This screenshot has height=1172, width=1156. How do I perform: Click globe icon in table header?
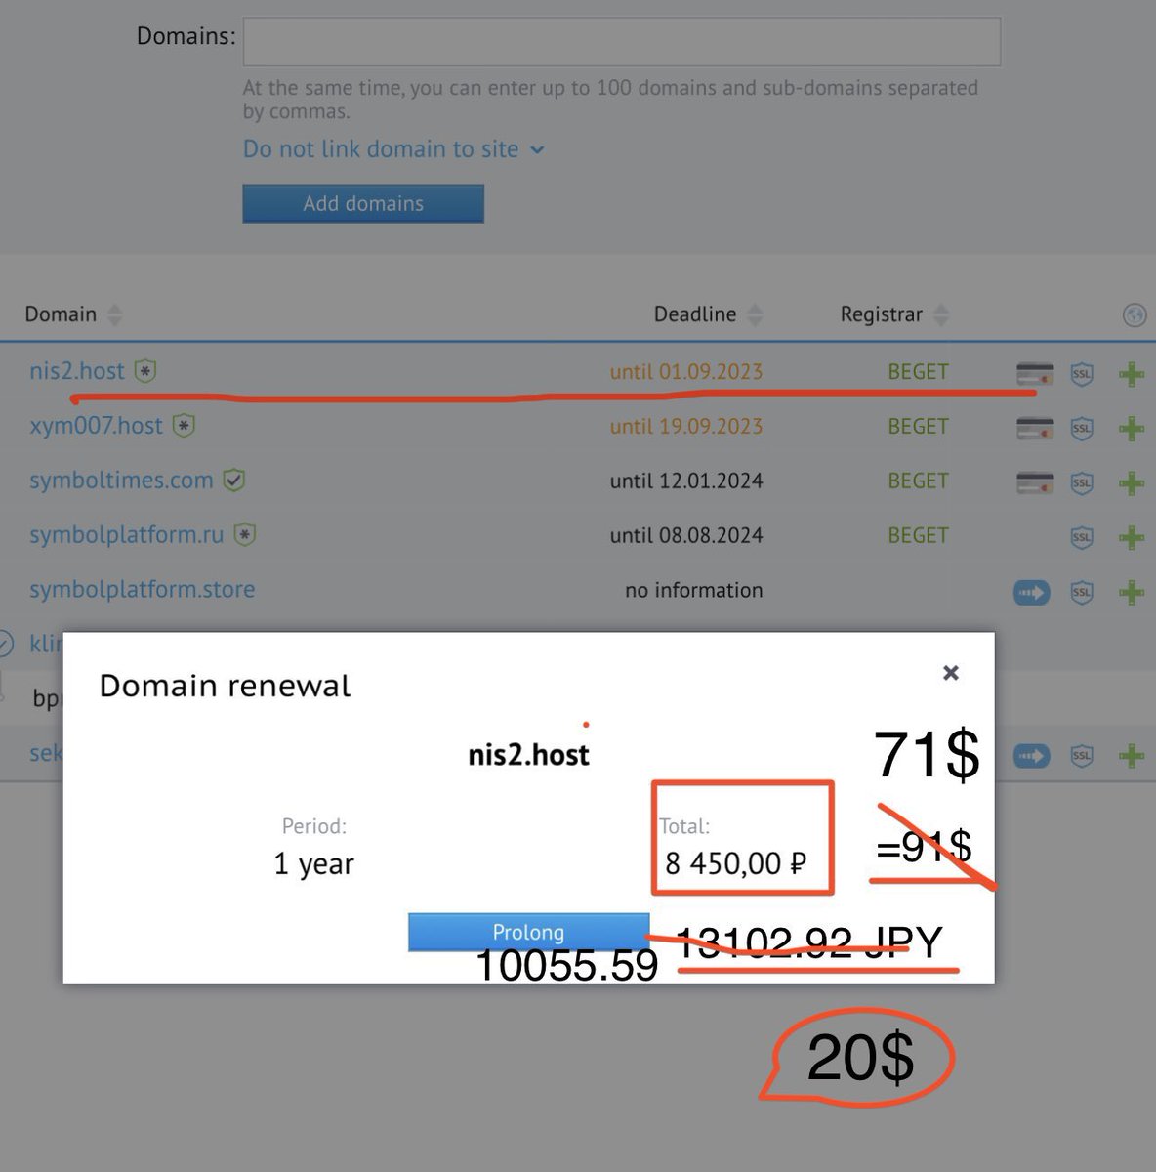1134,315
